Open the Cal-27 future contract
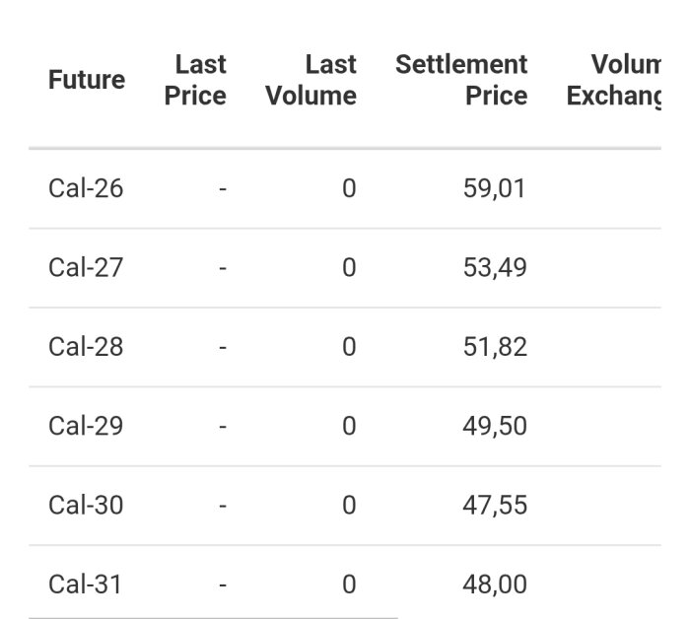The height and width of the screenshot is (619, 690). click(86, 267)
